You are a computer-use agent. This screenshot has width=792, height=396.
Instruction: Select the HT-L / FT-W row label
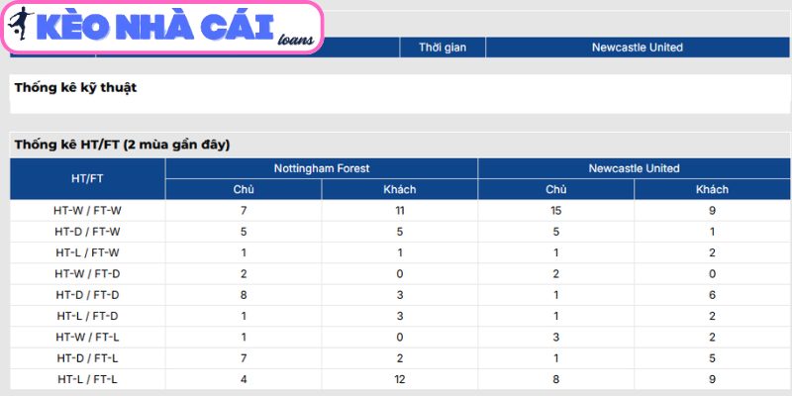[x=87, y=253]
